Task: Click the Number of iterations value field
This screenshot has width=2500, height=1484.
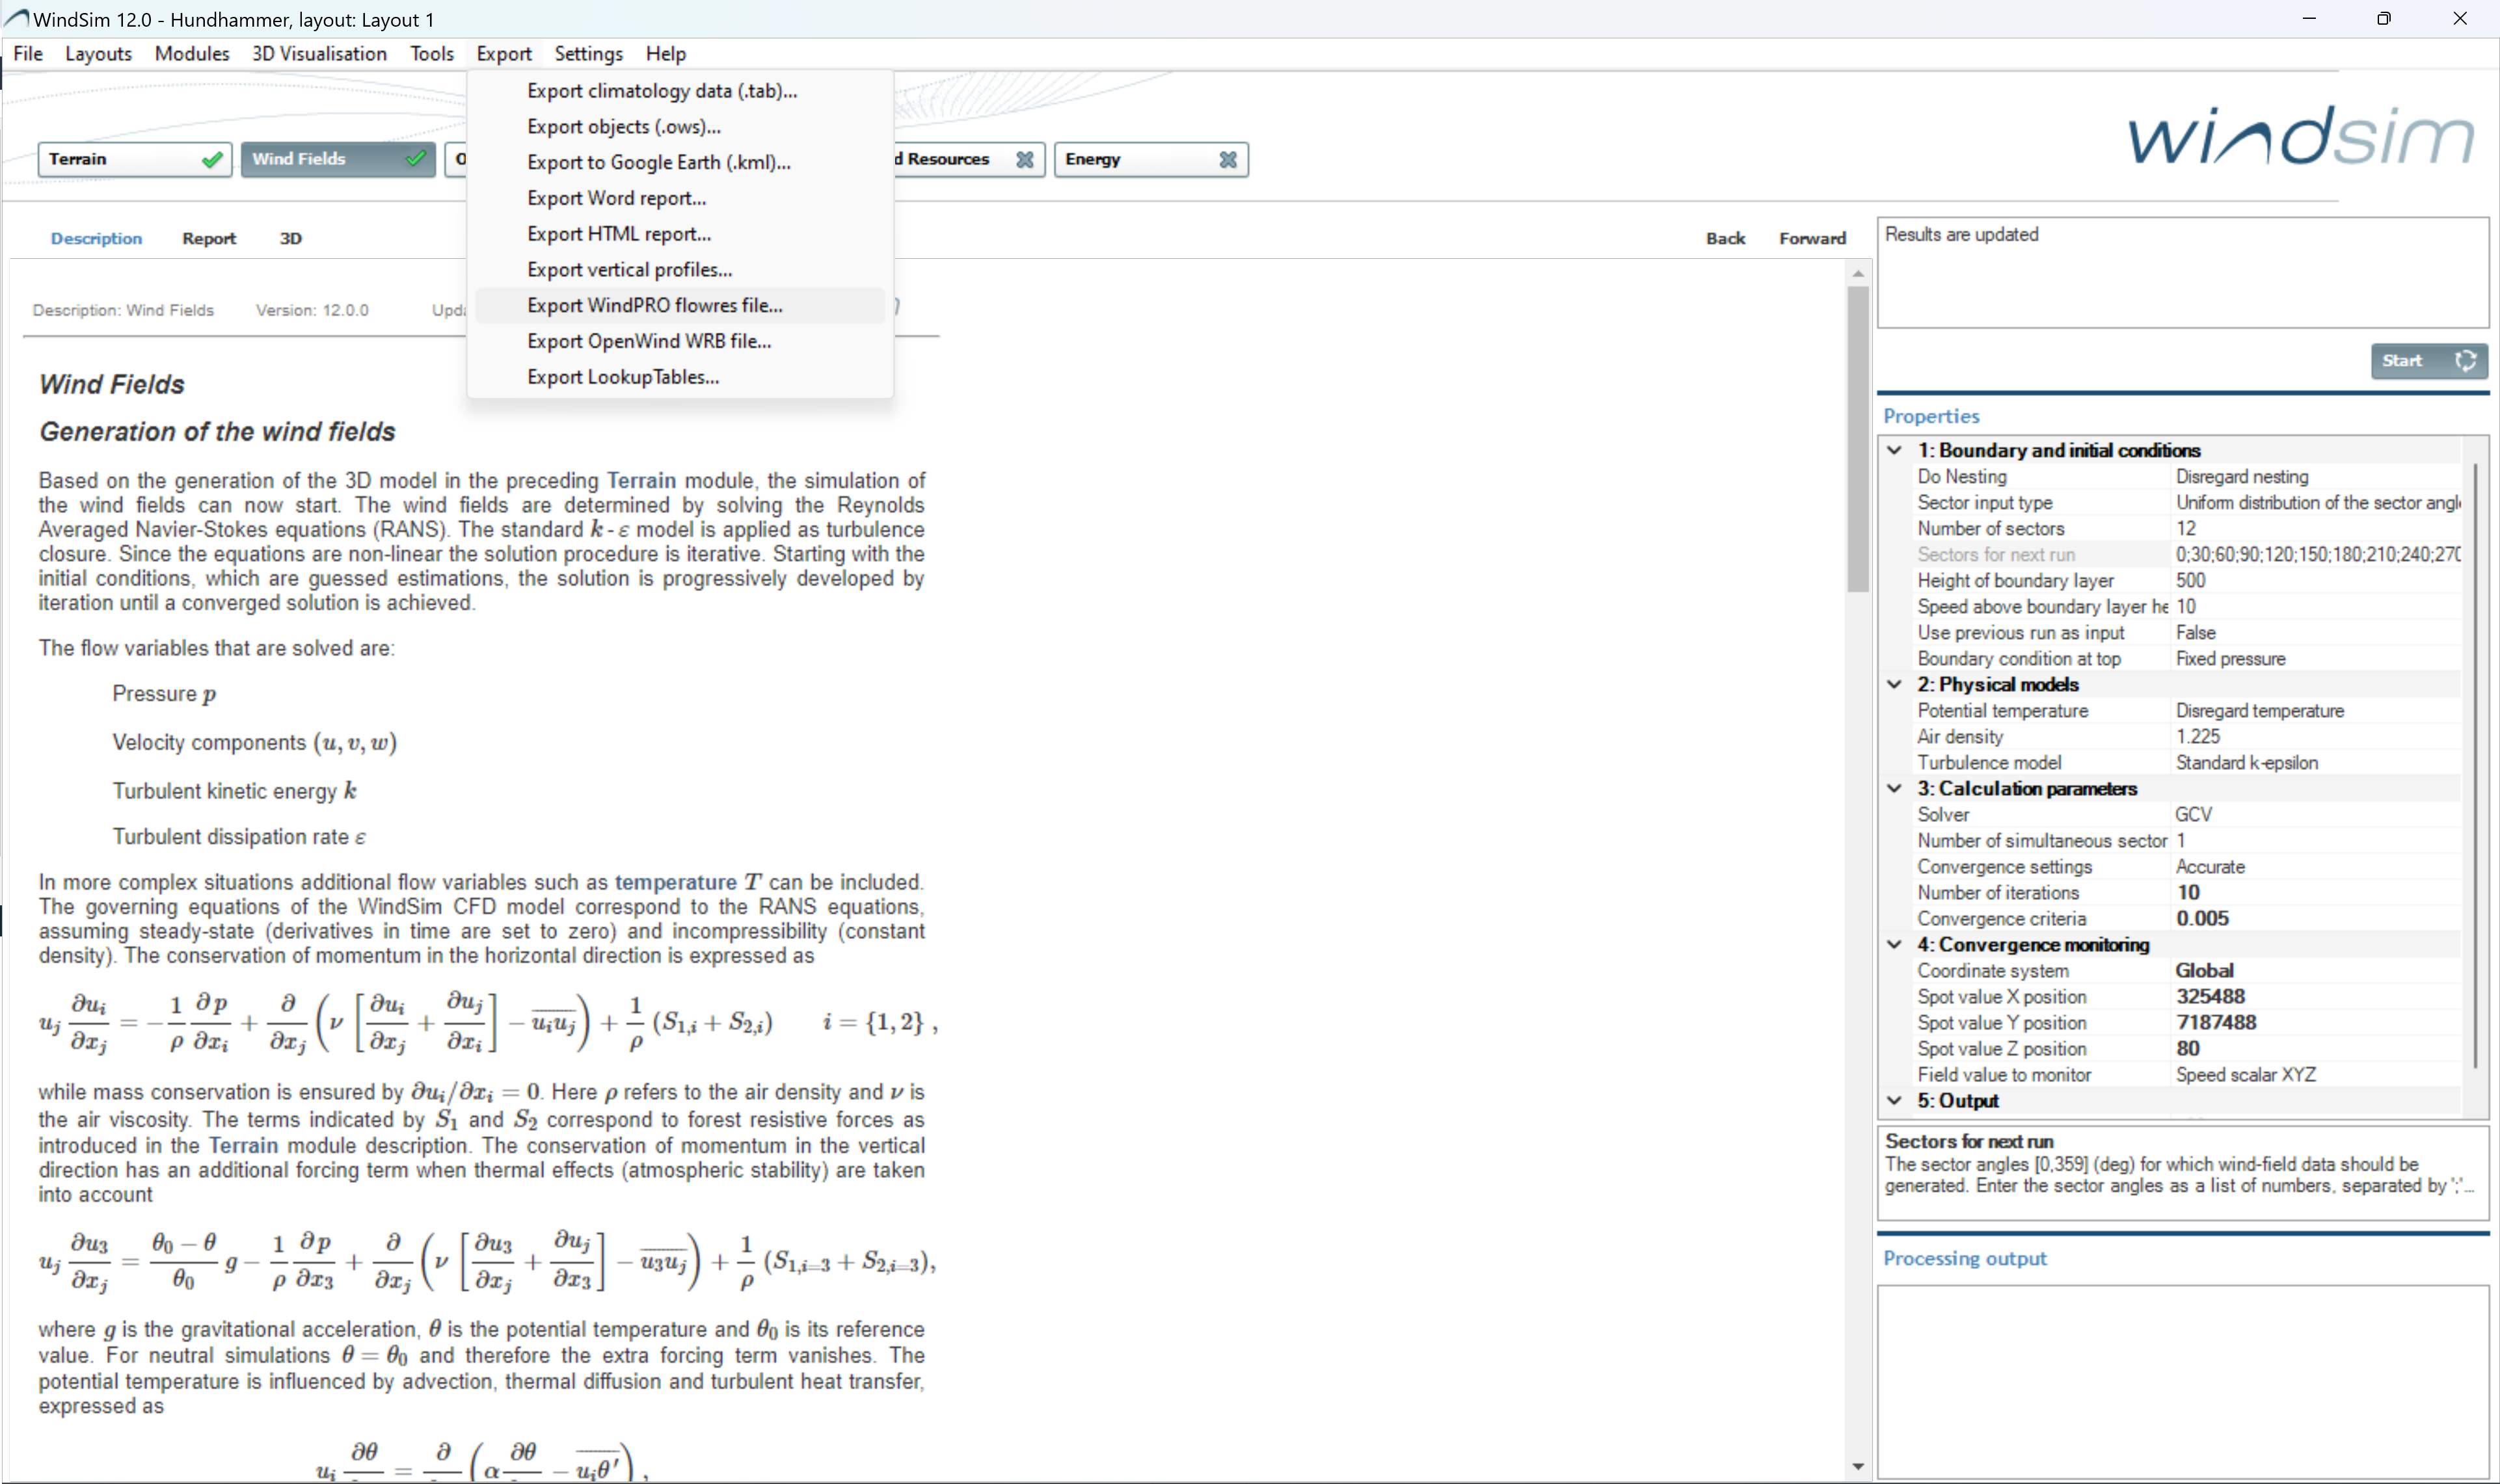Action: click(x=2311, y=893)
